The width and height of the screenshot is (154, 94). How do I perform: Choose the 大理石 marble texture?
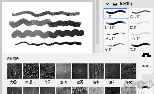[x=15, y=71]
